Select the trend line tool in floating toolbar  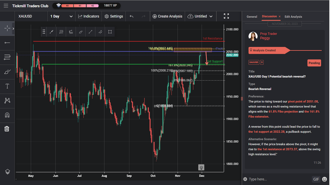pyautogui.click(x=51, y=32)
